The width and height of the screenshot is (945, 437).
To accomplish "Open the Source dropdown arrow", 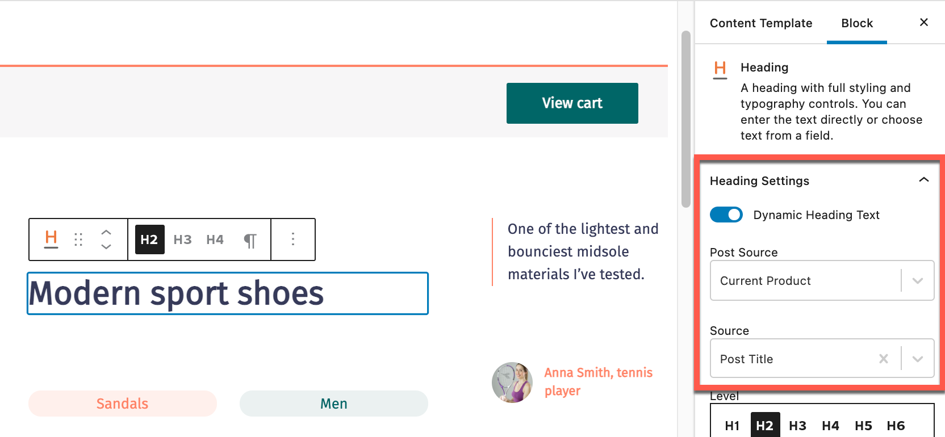I will click(x=918, y=359).
